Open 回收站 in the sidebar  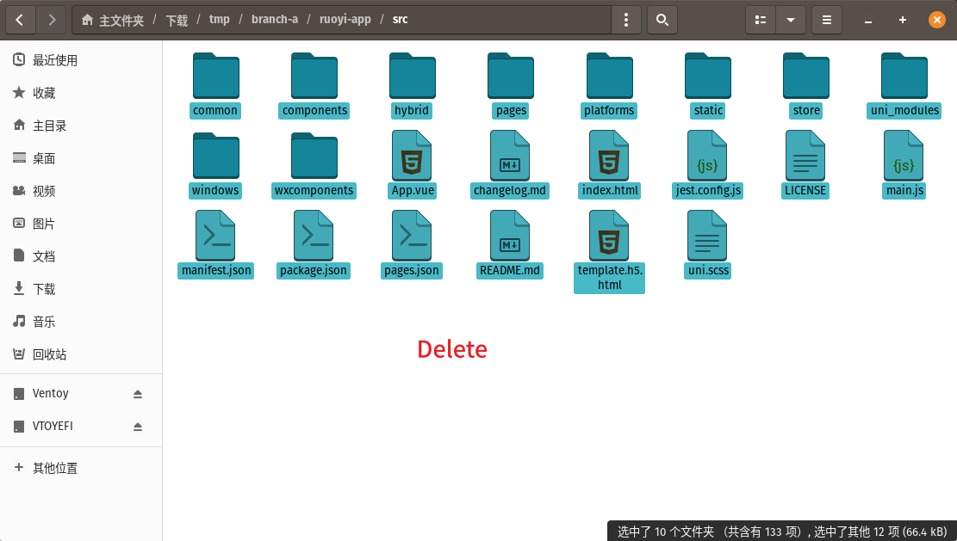[49, 354]
